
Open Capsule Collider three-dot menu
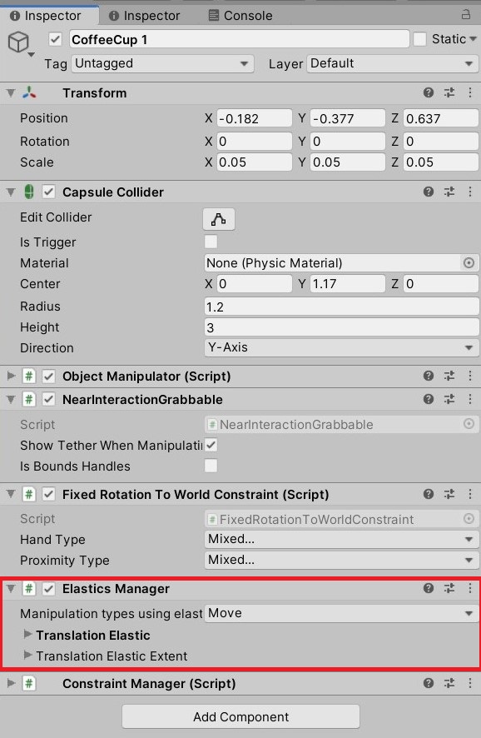pyautogui.click(x=469, y=192)
